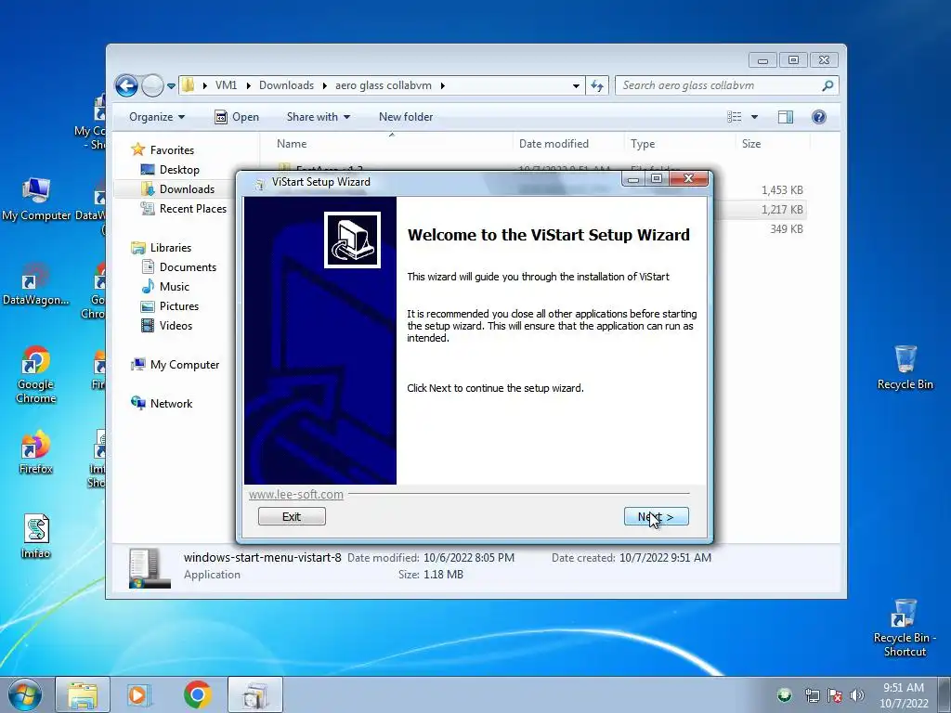
Task: Click windows-start-menu-vistart-8 details pane thumbnail
Action: pos(150,568)
